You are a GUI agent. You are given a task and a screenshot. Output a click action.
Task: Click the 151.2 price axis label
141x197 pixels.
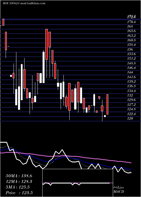131,59
